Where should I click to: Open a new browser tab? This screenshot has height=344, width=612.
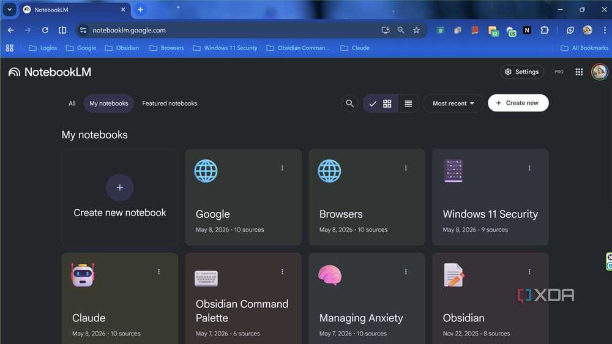(x=140, y=9)
